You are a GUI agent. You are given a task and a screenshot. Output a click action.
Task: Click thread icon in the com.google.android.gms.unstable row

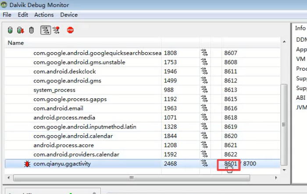204,62
